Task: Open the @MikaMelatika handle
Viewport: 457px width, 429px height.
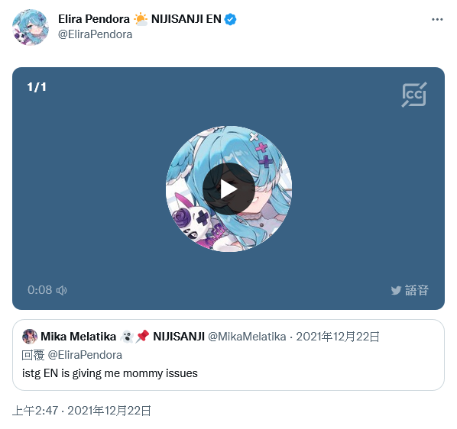Action: coord(247,337)
